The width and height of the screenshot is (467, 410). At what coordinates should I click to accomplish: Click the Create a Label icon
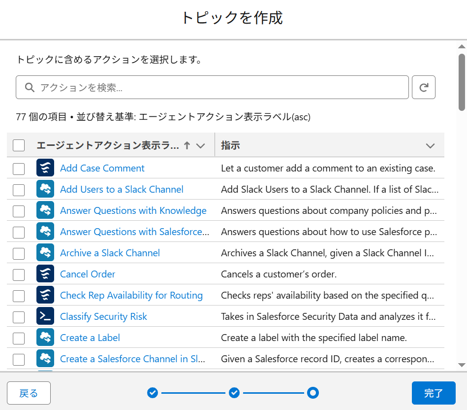45,337
